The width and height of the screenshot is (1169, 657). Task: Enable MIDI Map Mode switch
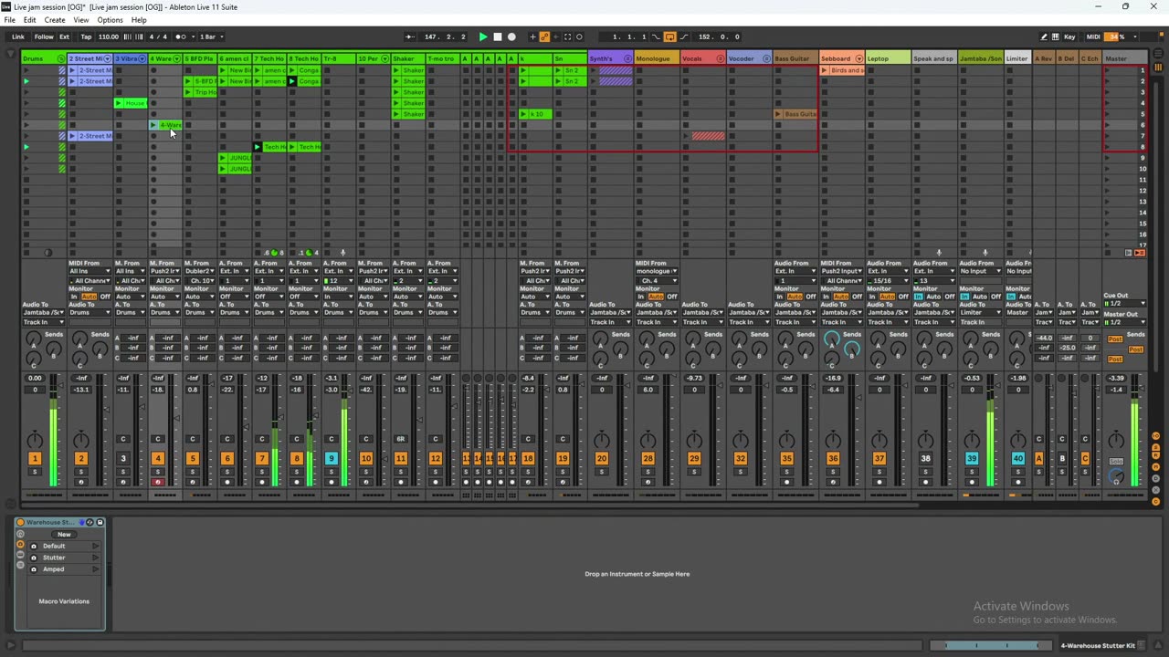pos(1093,36)
